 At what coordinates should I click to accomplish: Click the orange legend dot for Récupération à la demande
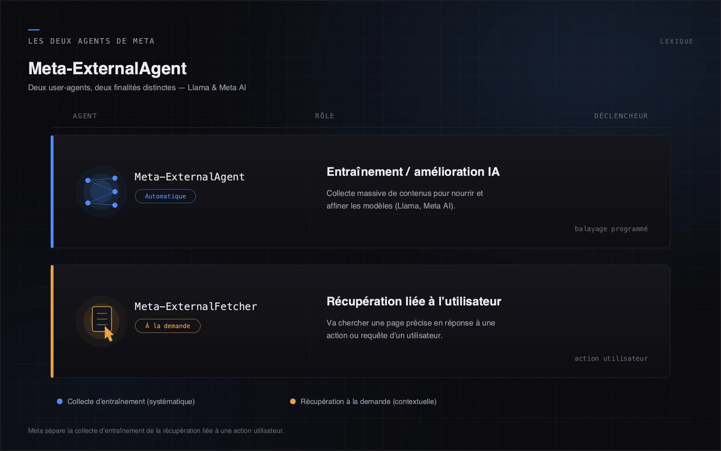click(x=293, y=401)
